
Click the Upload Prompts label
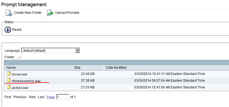(67, 13)
